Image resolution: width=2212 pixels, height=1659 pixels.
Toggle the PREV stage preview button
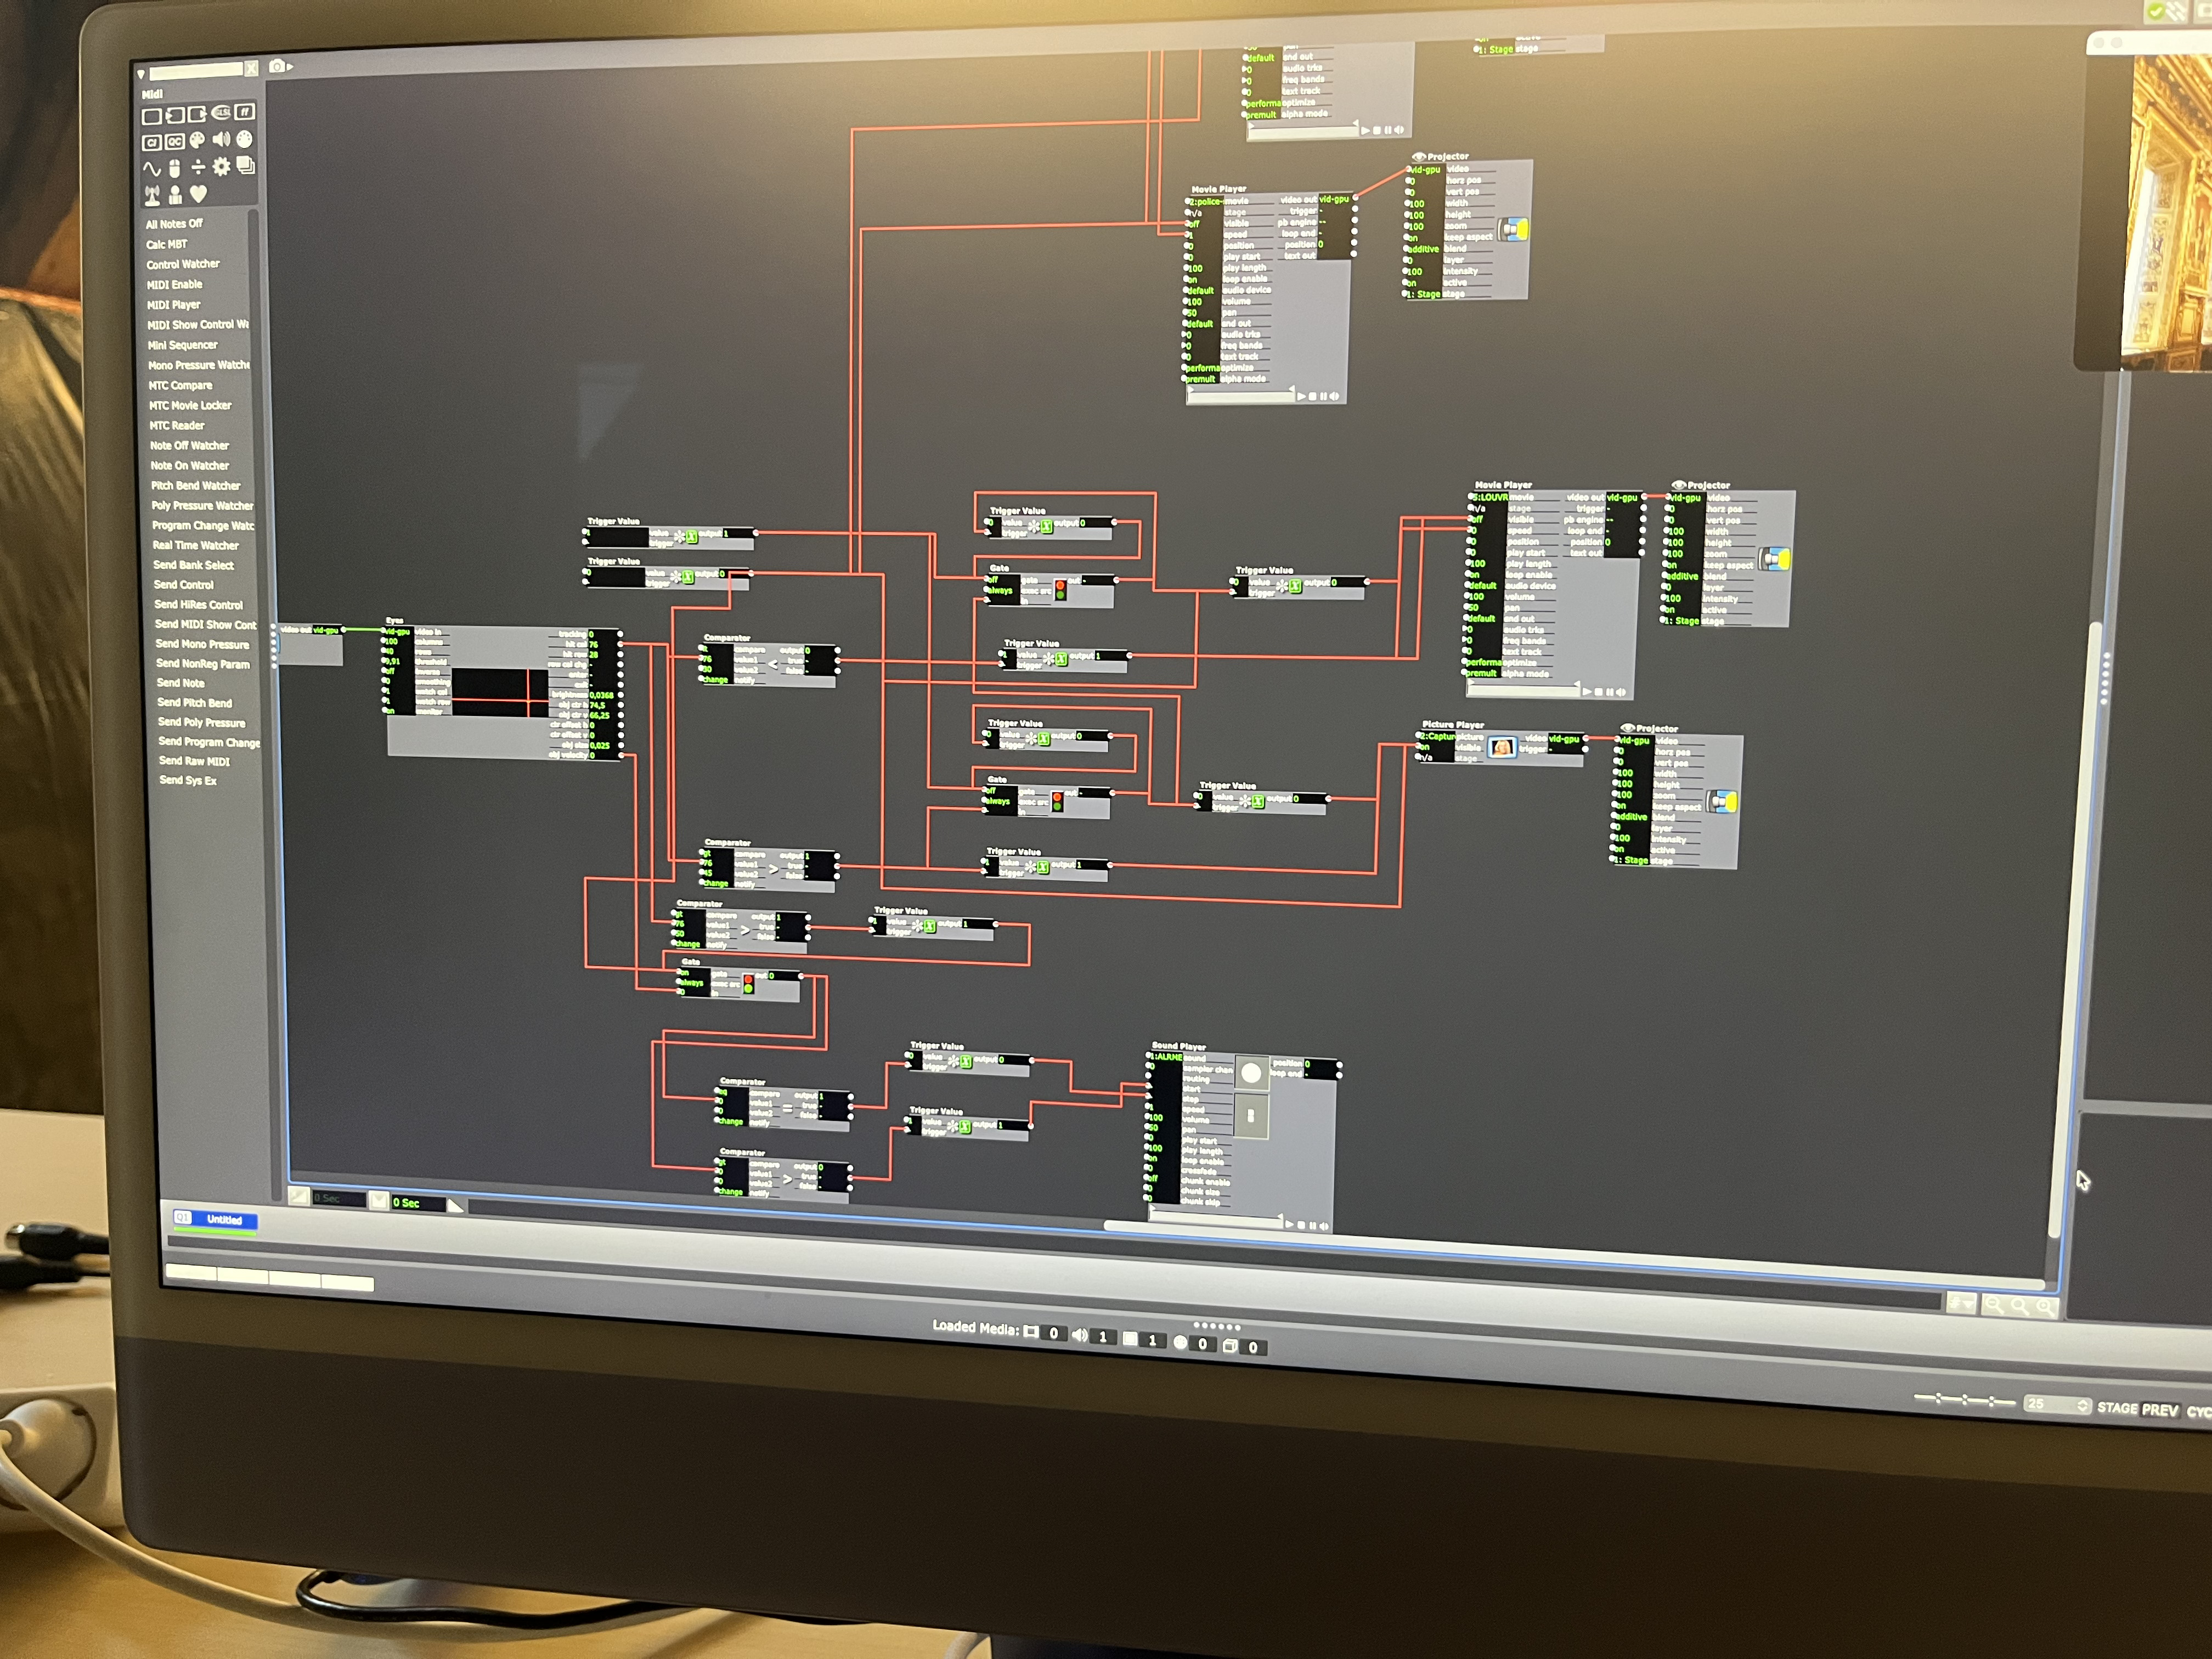click(2159, 1411)
